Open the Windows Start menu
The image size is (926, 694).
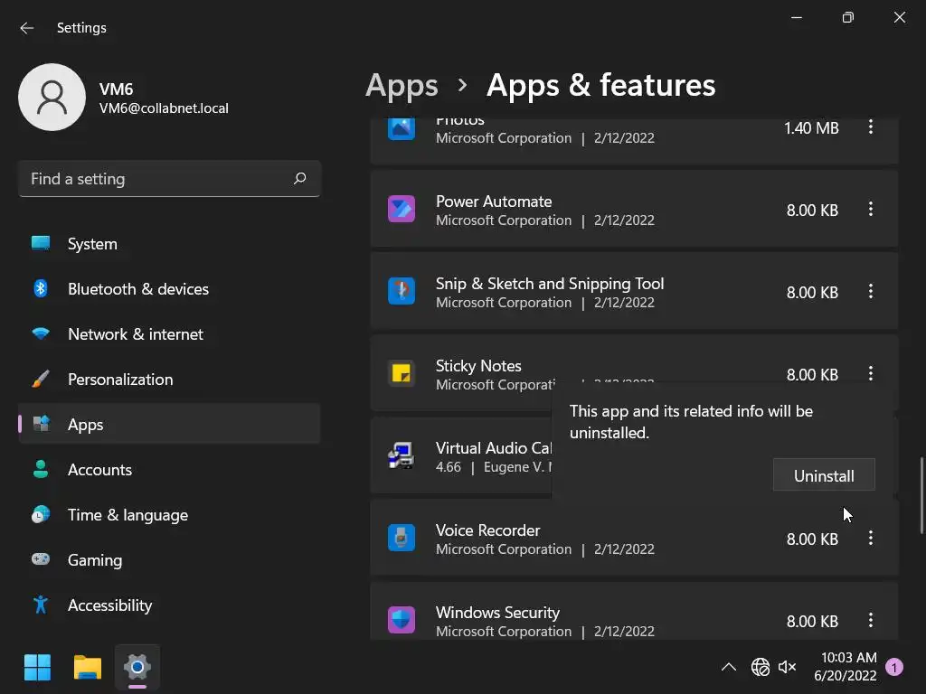pyautogui.click(x=37, y=668)
